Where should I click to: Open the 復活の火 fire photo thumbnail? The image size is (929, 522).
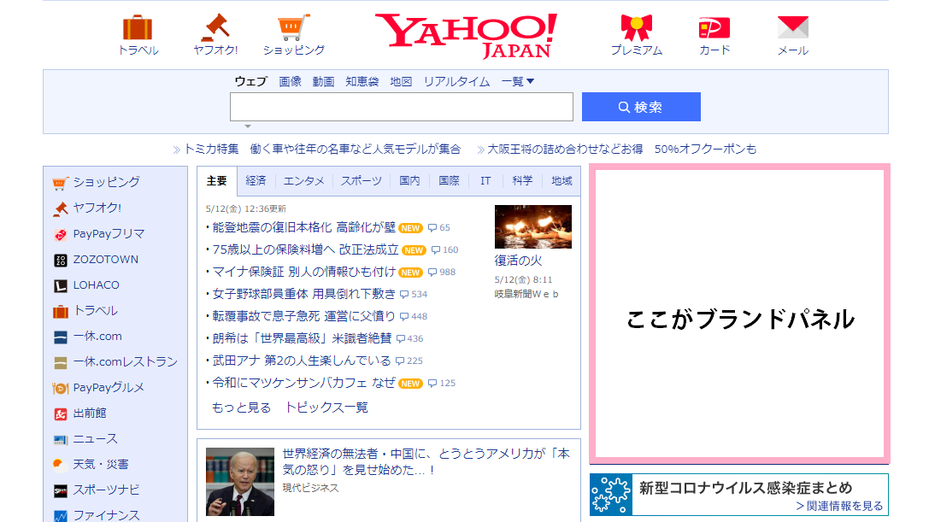(533, 227)
